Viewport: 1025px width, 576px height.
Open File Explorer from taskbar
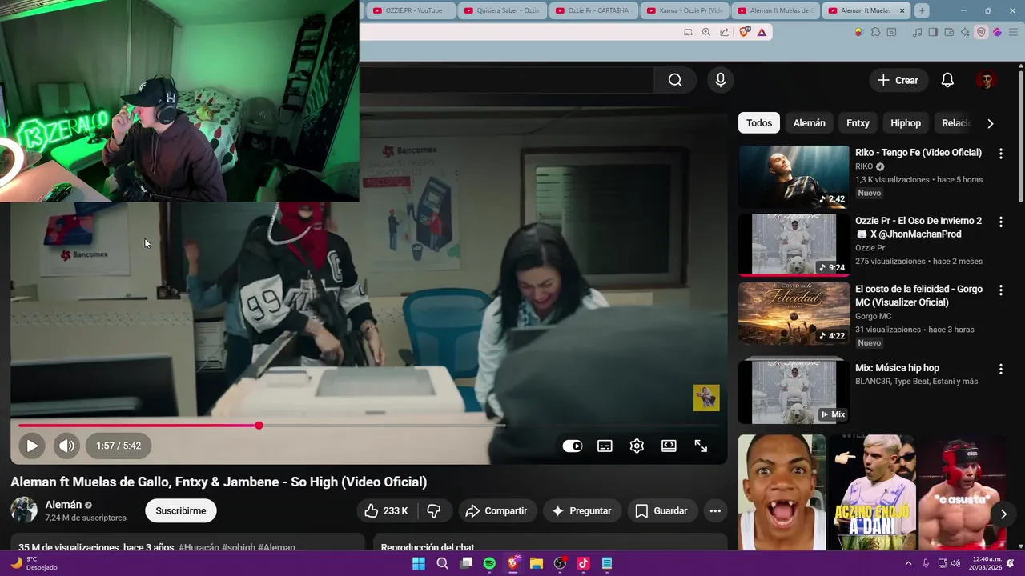(x=537, y=563)
